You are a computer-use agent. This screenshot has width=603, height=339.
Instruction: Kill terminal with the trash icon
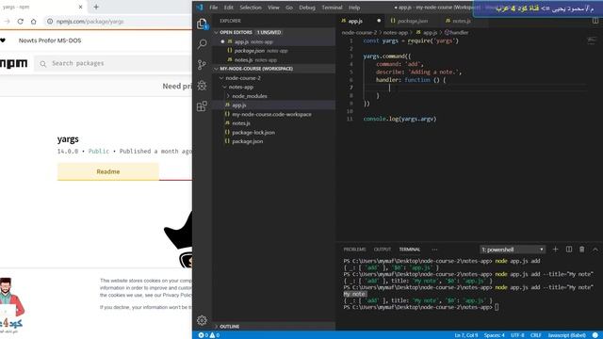tap(582, 250)
